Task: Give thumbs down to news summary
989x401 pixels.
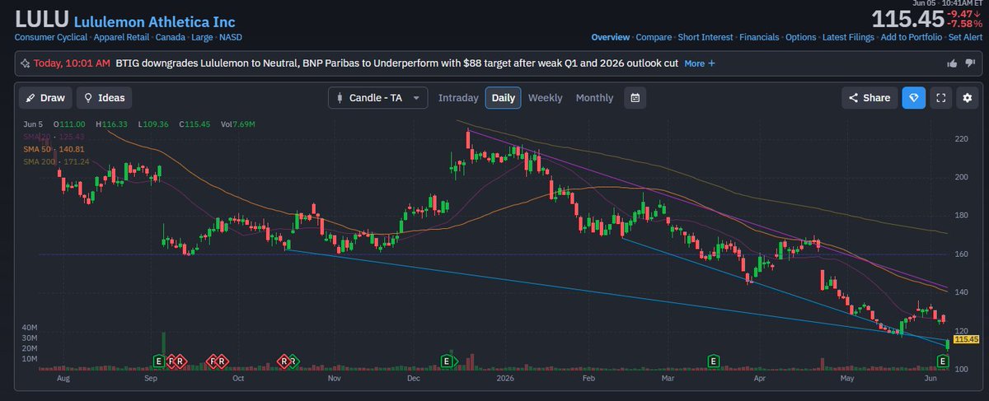Action: pyautogui.click(x=970, y=63)
